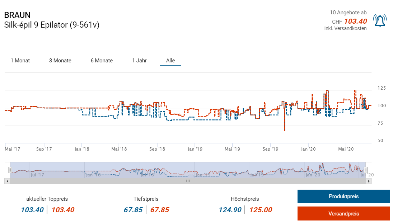Screen dimensions: 393x223
Task: Click the price alert bell icon
Action: pos(380,21)
